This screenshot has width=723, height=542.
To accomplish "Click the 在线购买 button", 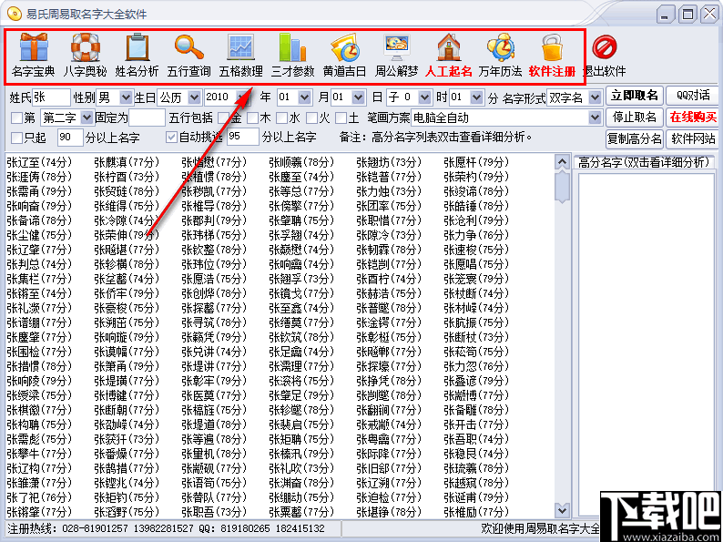I will click(x=693, y=118).
